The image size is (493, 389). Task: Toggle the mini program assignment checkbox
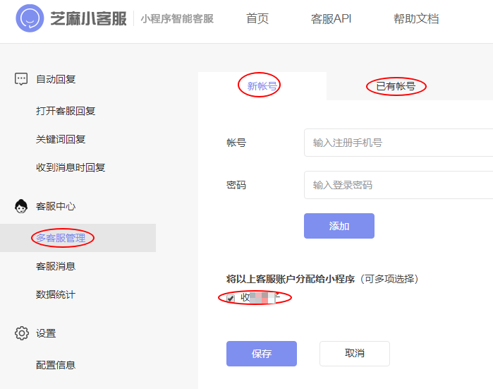[x=231, y=298]
